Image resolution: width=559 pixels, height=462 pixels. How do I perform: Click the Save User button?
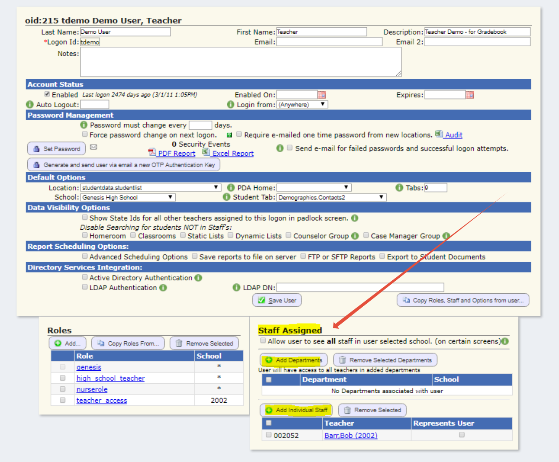(276, 300)
